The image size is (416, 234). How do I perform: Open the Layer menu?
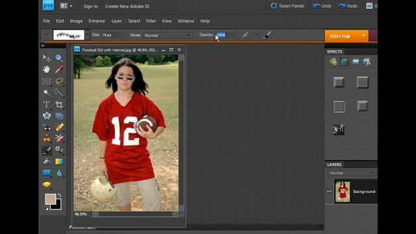[x=117, y=21]
